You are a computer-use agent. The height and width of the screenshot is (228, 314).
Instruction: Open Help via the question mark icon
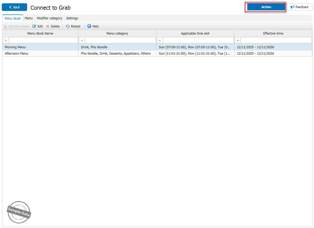click(x=89, y=26)
